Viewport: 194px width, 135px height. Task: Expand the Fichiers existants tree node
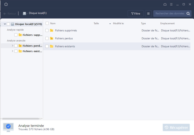tap(12, 51)
